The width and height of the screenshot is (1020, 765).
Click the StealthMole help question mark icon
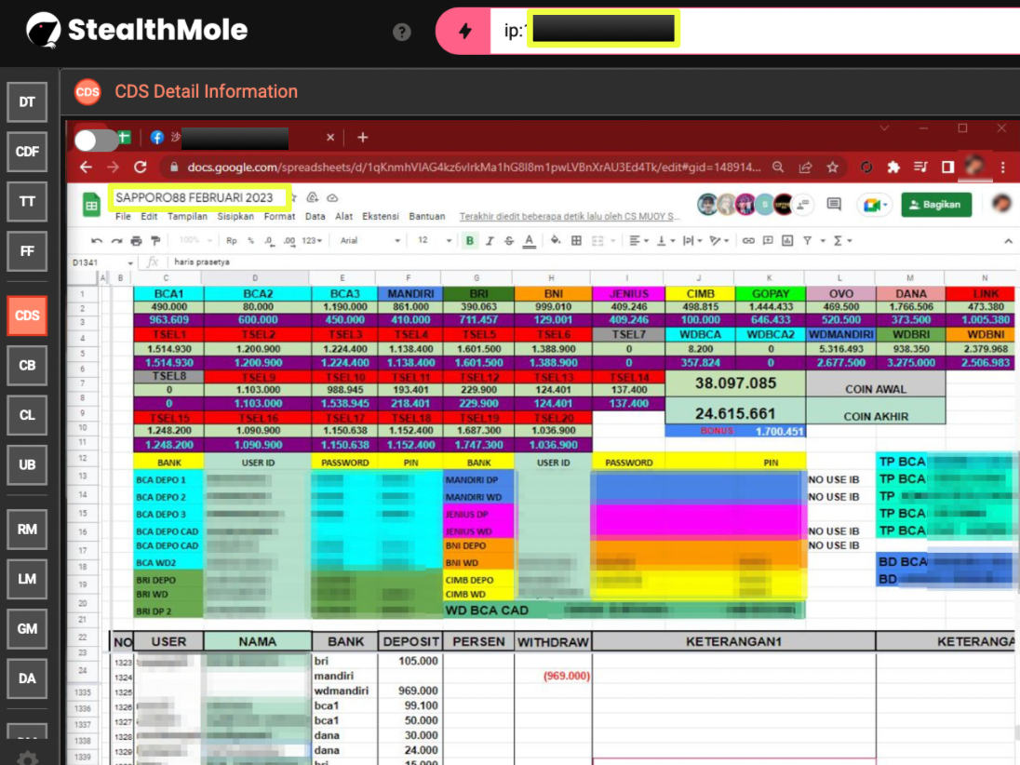[x=402, y=32]
